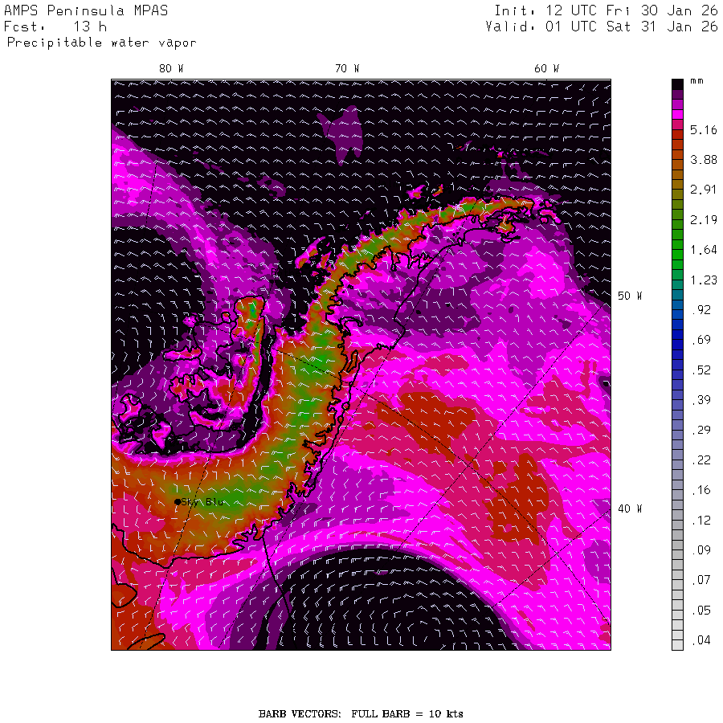Click the 3.88 legend value
The width and height of the screenshot is (723, 723).
tap(703, 160)
